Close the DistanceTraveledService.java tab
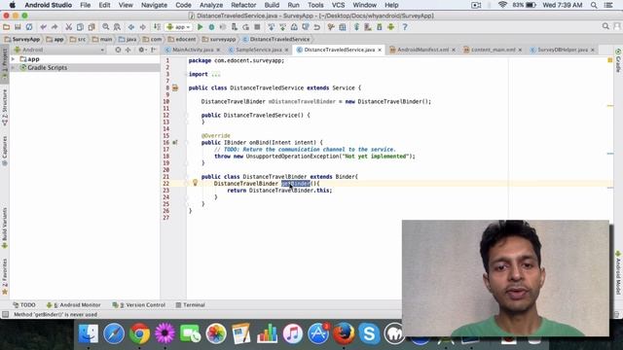 [x=380, y=50]
